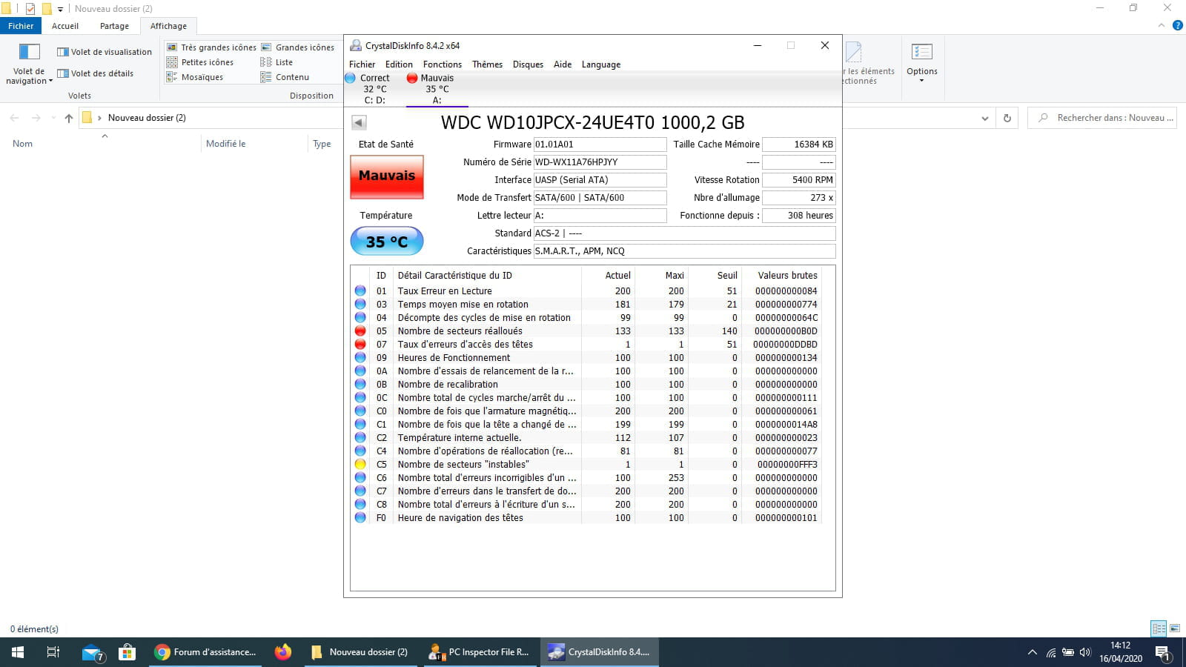
Task: Click the red Mauvais health status button
Action: tap(387, 176)
